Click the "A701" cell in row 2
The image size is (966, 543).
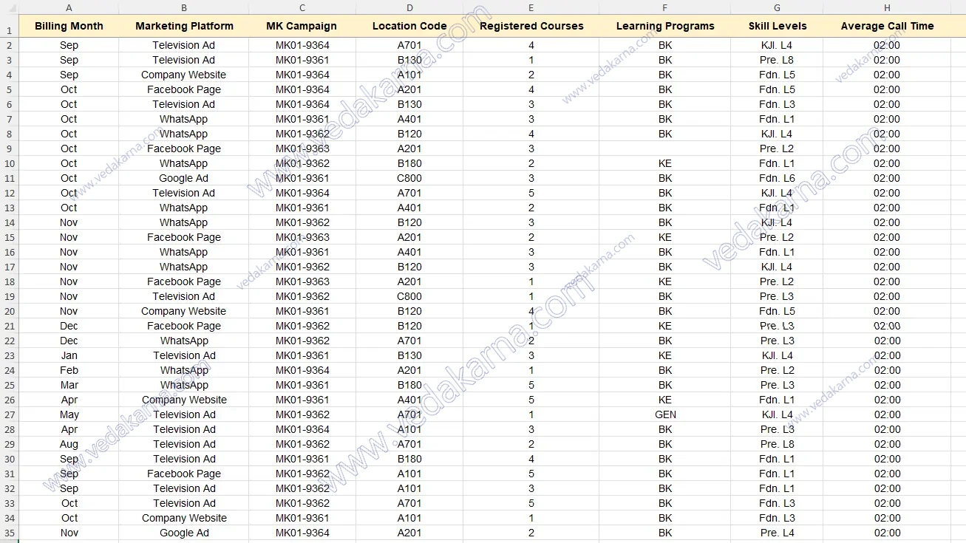[x=409, y=45]
